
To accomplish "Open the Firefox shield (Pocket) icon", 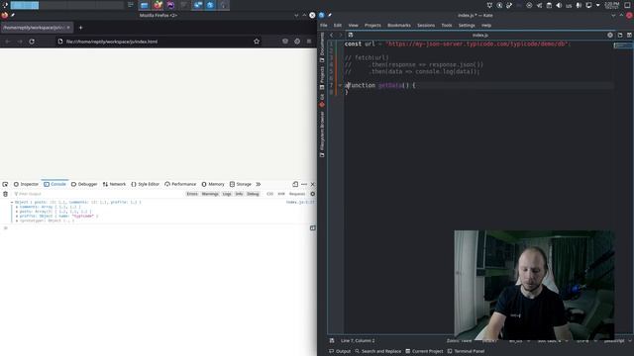I will (x=285, y=42).
